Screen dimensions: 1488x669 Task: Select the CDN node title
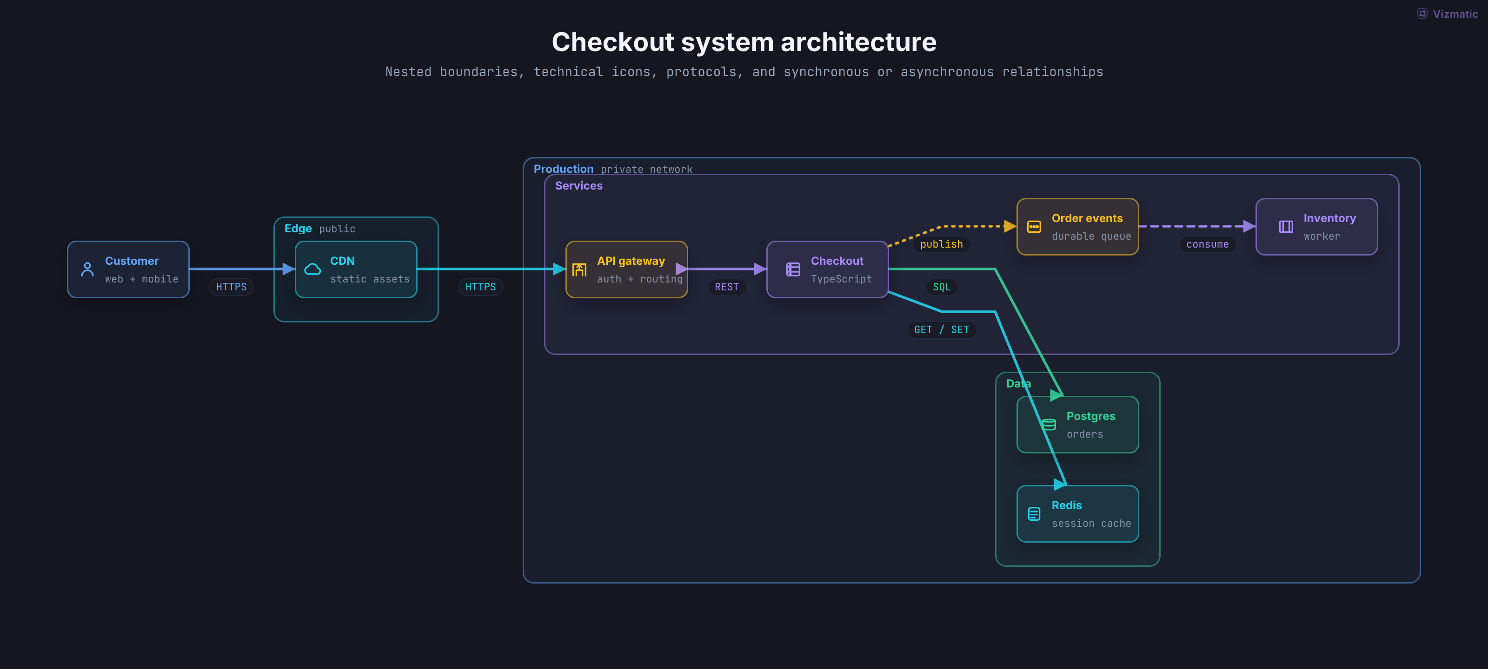coord(343,261)
